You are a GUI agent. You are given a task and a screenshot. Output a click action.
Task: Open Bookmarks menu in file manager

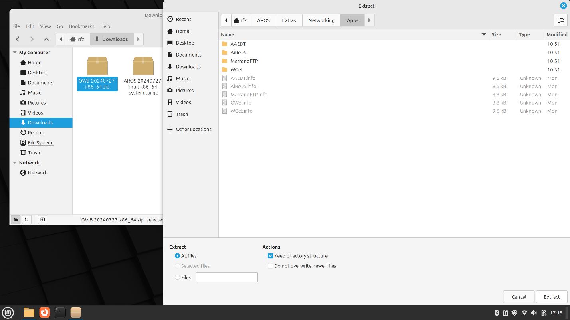[x=81, y=26]
